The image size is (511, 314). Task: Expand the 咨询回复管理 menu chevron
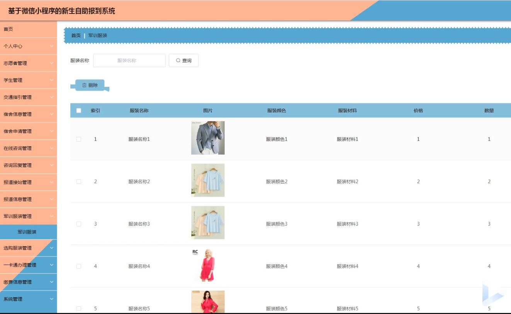point(52,165)
